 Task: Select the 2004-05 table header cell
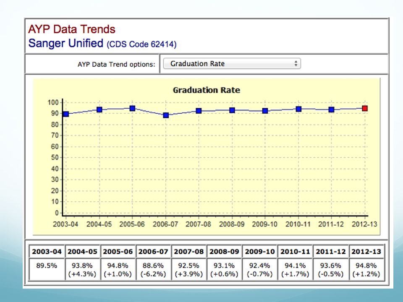(82, 251)
